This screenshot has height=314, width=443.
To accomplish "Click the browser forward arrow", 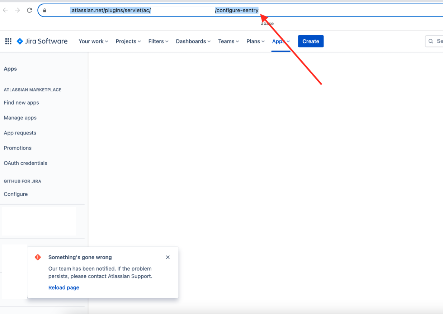I will pos(17,10).
